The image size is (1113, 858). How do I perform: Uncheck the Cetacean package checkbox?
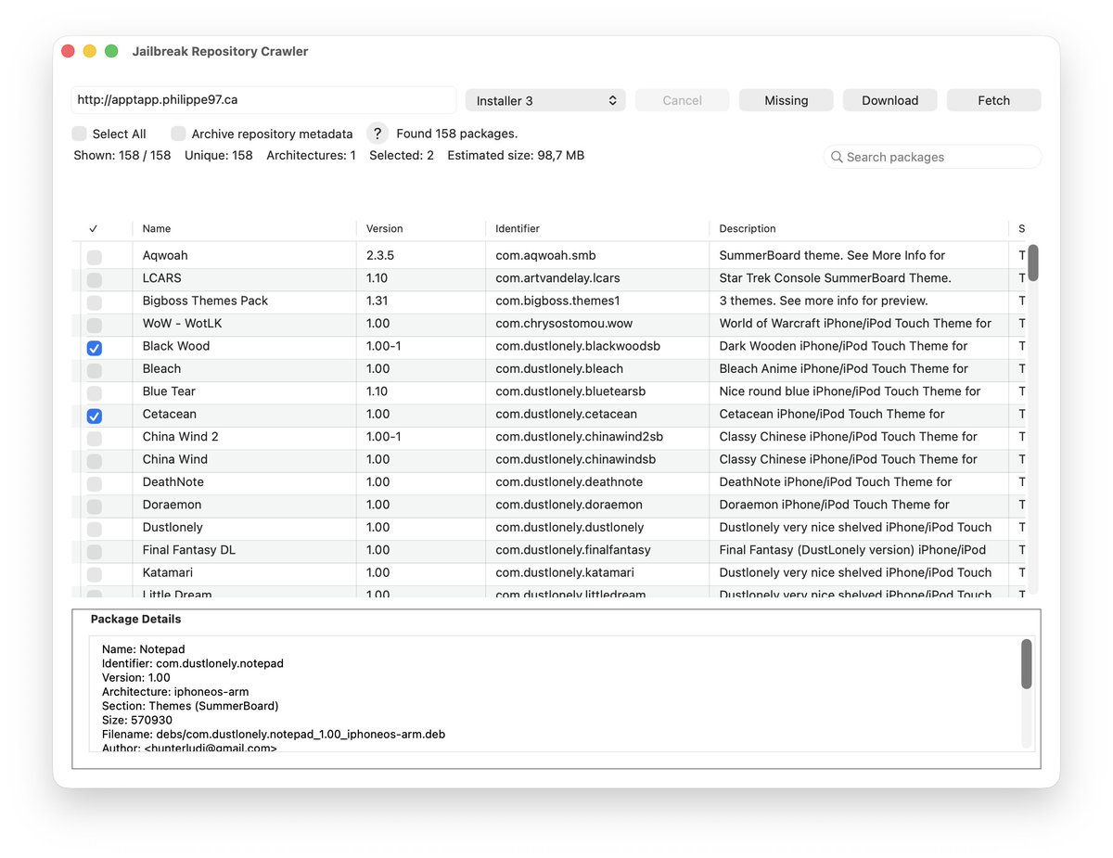pyautogui.click(x=95, y=416)
